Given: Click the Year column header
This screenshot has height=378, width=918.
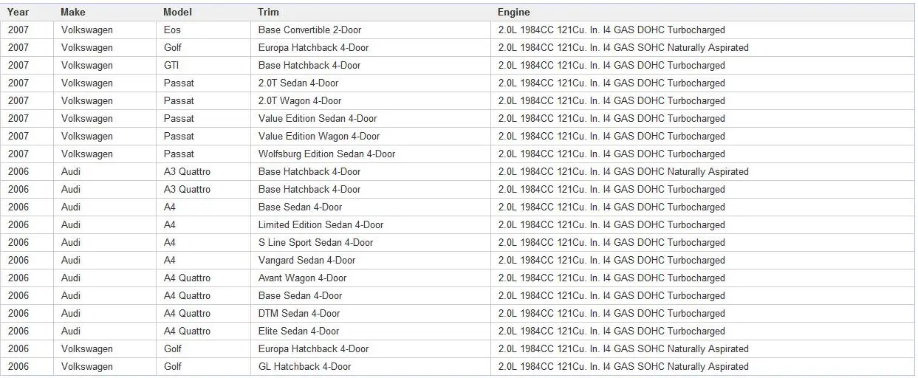Looking at the screenshot, I should coord(18,12).
